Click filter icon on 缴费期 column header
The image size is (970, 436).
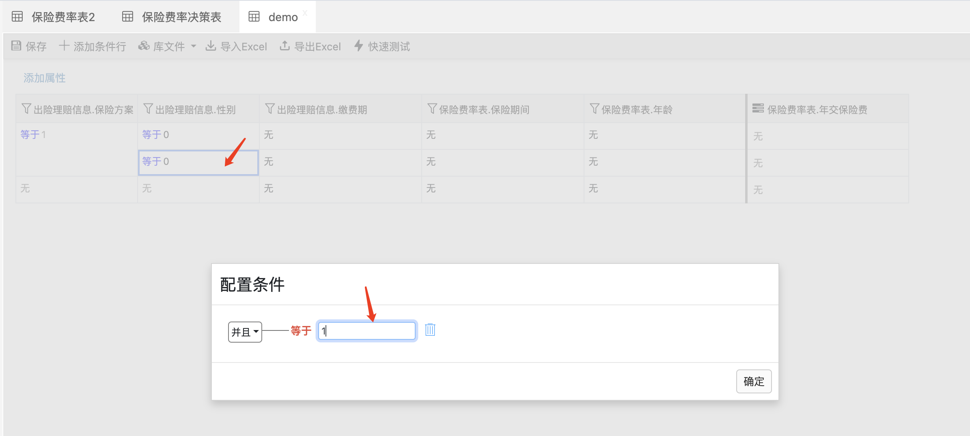tap(269, 109)
